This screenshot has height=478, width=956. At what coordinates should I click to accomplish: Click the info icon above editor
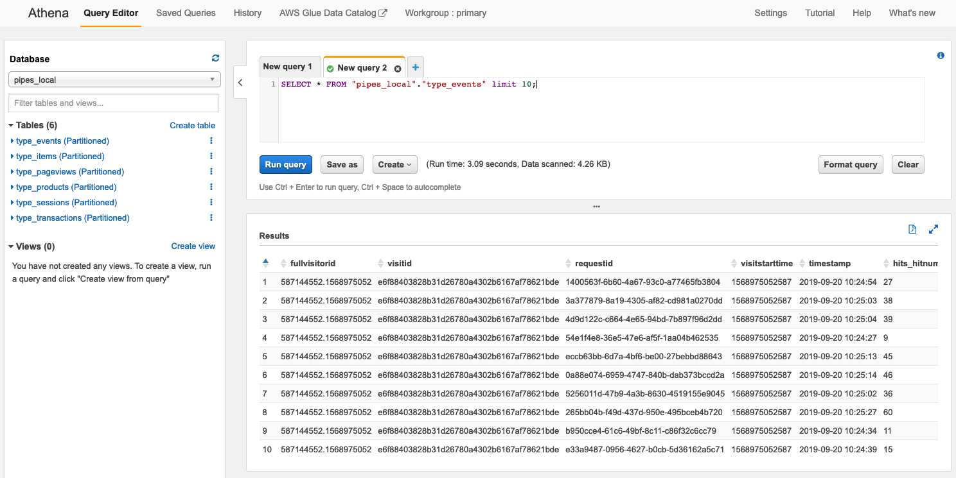941,56
